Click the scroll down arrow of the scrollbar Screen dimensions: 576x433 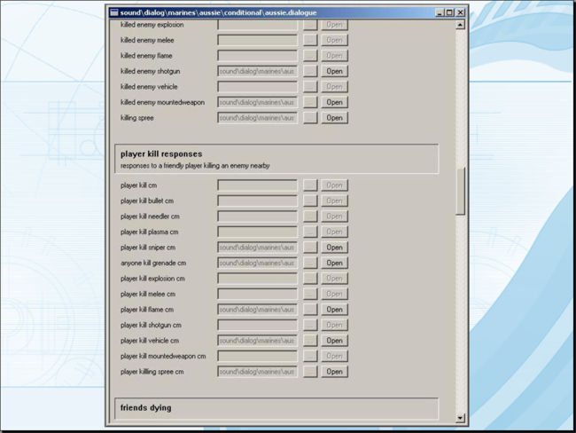tap(460, 417)
